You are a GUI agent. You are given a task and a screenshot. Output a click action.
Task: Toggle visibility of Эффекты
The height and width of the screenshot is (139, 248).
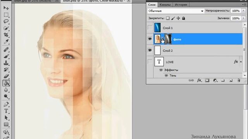161,70
